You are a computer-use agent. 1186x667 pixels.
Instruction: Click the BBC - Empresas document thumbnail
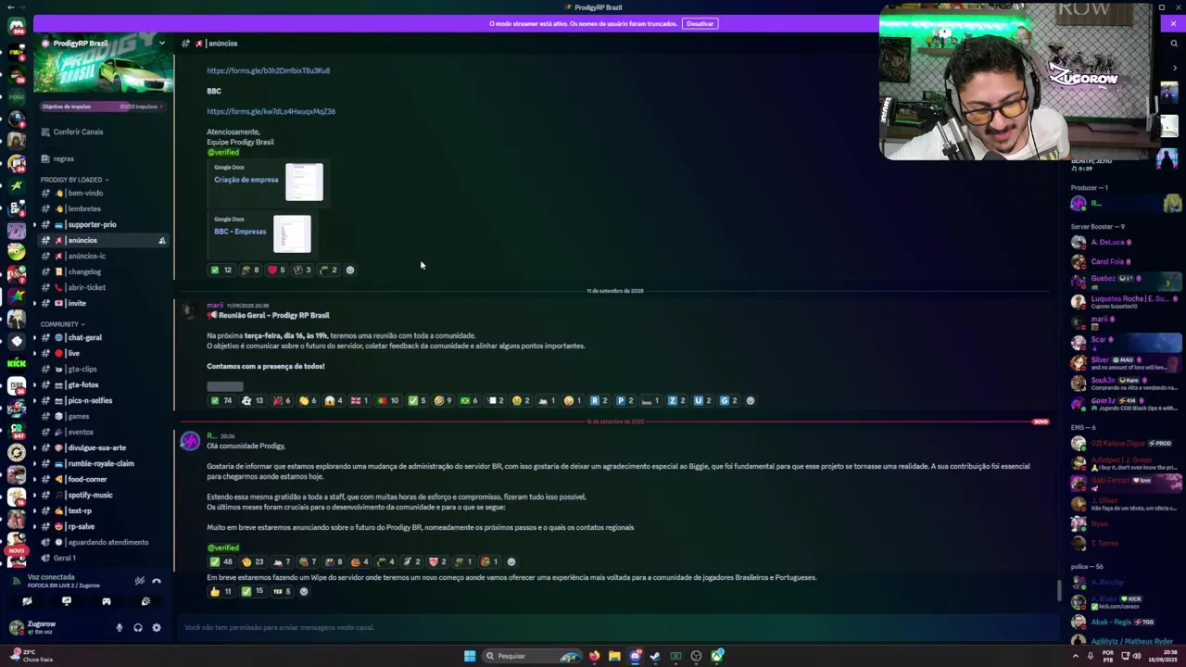tap(292, 233)
